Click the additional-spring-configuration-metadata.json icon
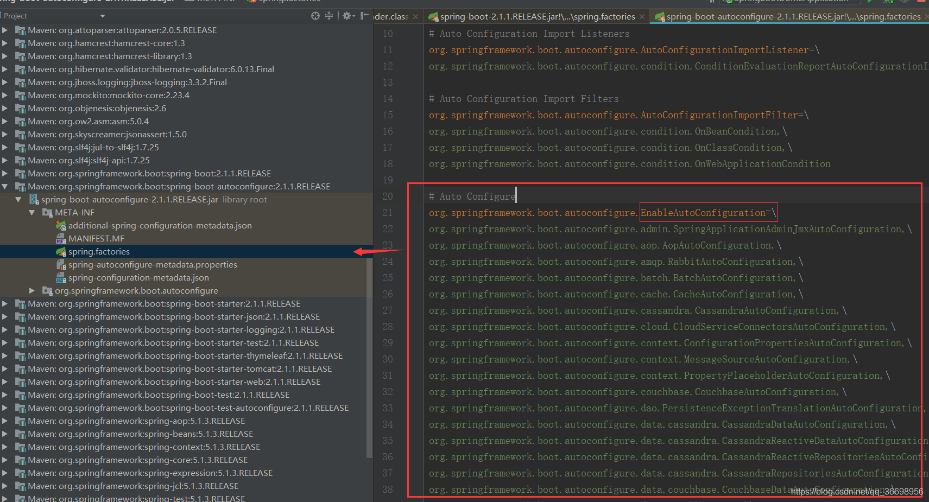The height and width of the screenshot is (502, 929). coord(61,226)
